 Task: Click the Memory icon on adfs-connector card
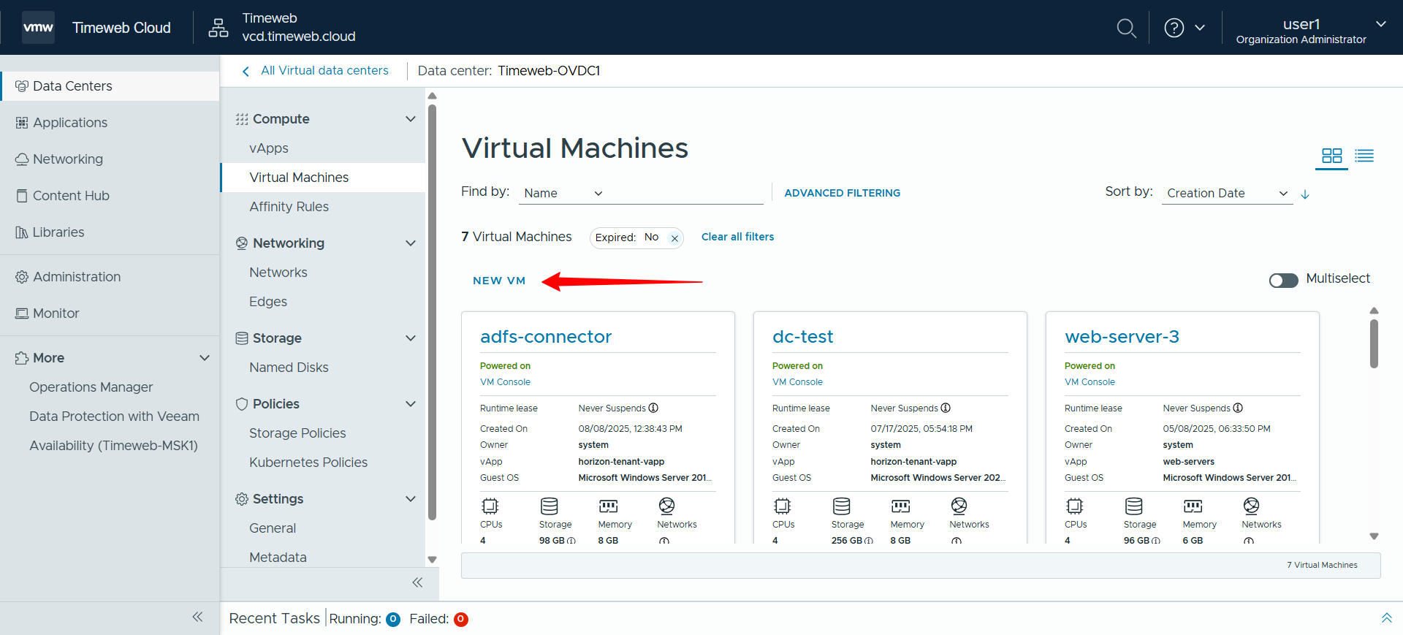[x=609, y=506]
